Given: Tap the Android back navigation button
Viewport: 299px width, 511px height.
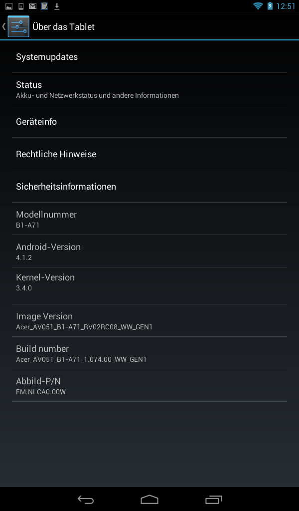Looking at the screenshot, I should 86,499.
